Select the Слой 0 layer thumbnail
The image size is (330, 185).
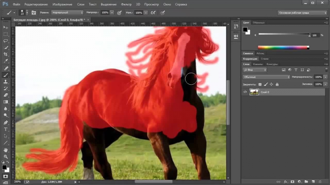point(254,92)
